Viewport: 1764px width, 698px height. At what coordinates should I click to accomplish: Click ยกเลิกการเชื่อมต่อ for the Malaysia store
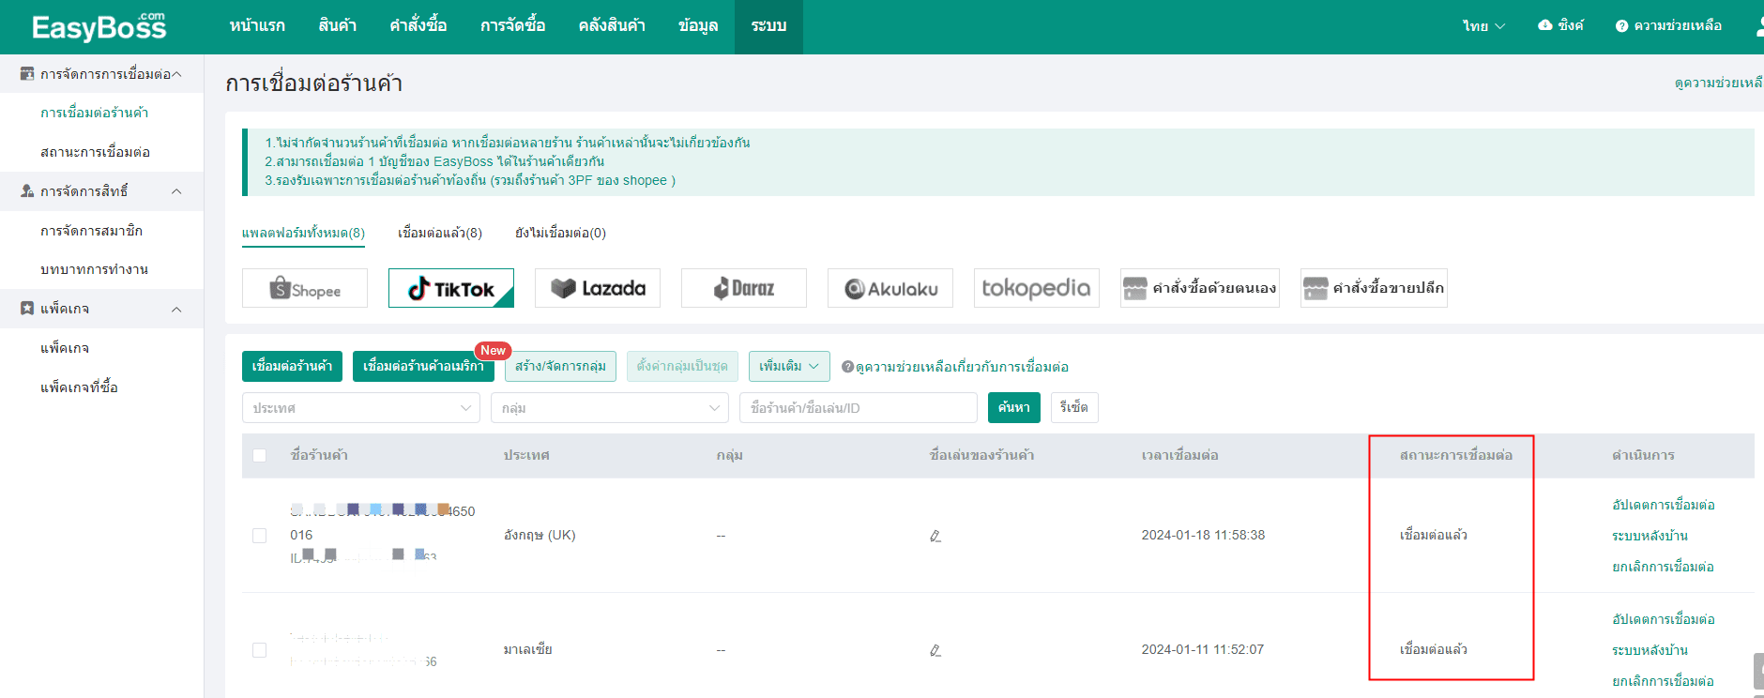[1663, 681]
